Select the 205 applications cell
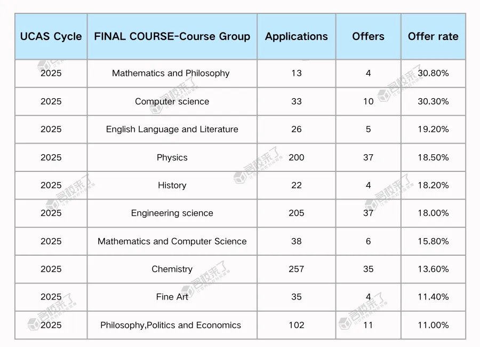Screen dimensions: 480x347 coord(297,214)
